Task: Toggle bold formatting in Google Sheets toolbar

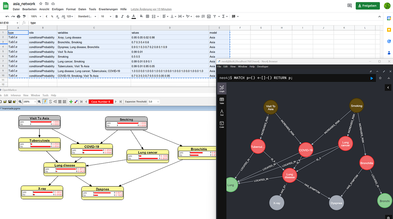Action: pos(117,16)
